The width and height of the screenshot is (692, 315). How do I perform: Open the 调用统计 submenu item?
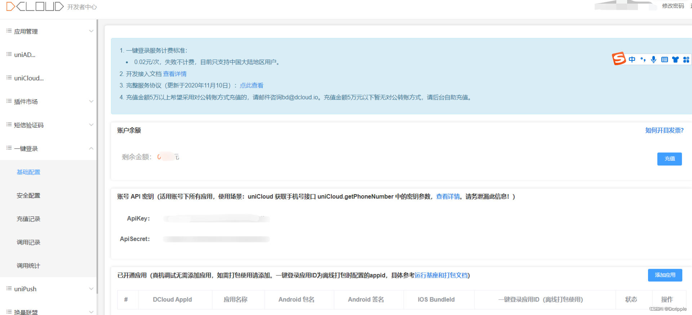click(x=28, y=265)
